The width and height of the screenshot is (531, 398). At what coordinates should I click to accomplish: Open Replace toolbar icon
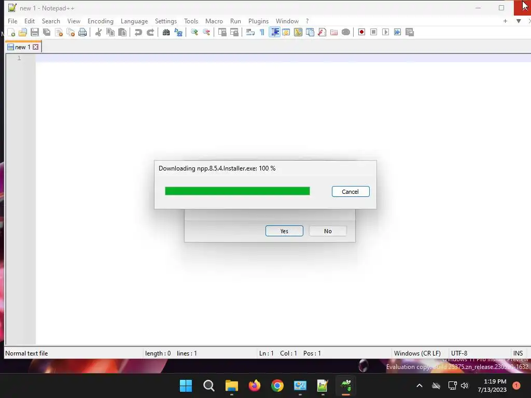[x=178, y=32]
